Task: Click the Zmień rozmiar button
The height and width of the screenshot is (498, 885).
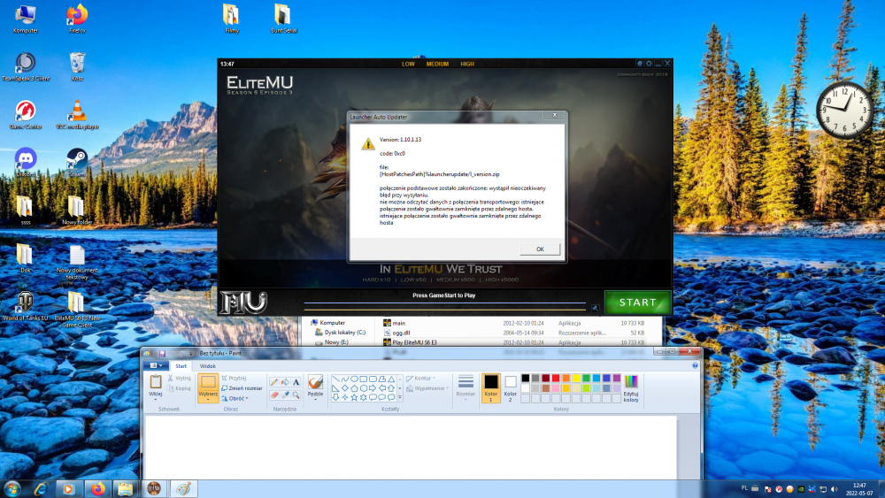Action: [x=242, y=388]
